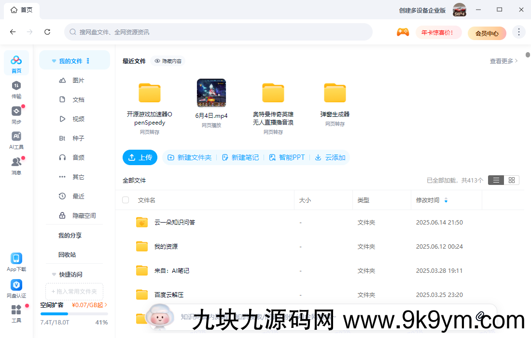This screenshot has height=338, width=531.
Task: Open 我的分享
Action: (x=70, y=235)
